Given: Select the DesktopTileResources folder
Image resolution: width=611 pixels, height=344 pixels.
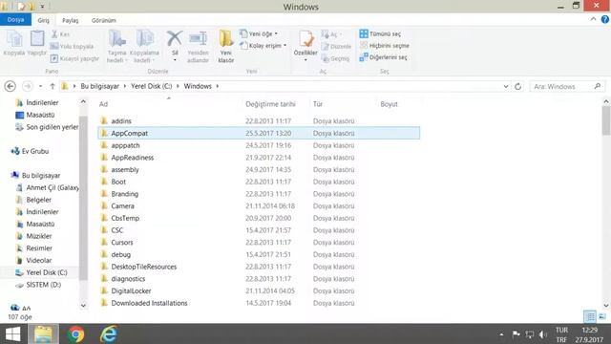Looking at the screenshot, I should [259, 267].
